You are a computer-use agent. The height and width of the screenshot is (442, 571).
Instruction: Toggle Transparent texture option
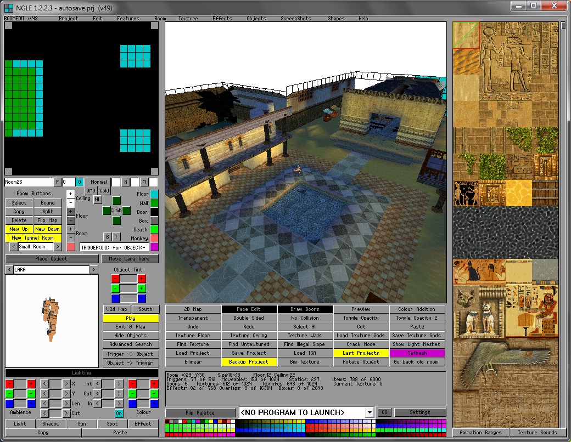click(x=193, y=318)
